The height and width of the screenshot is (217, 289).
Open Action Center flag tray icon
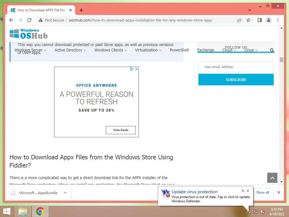(x=249, y=211)
